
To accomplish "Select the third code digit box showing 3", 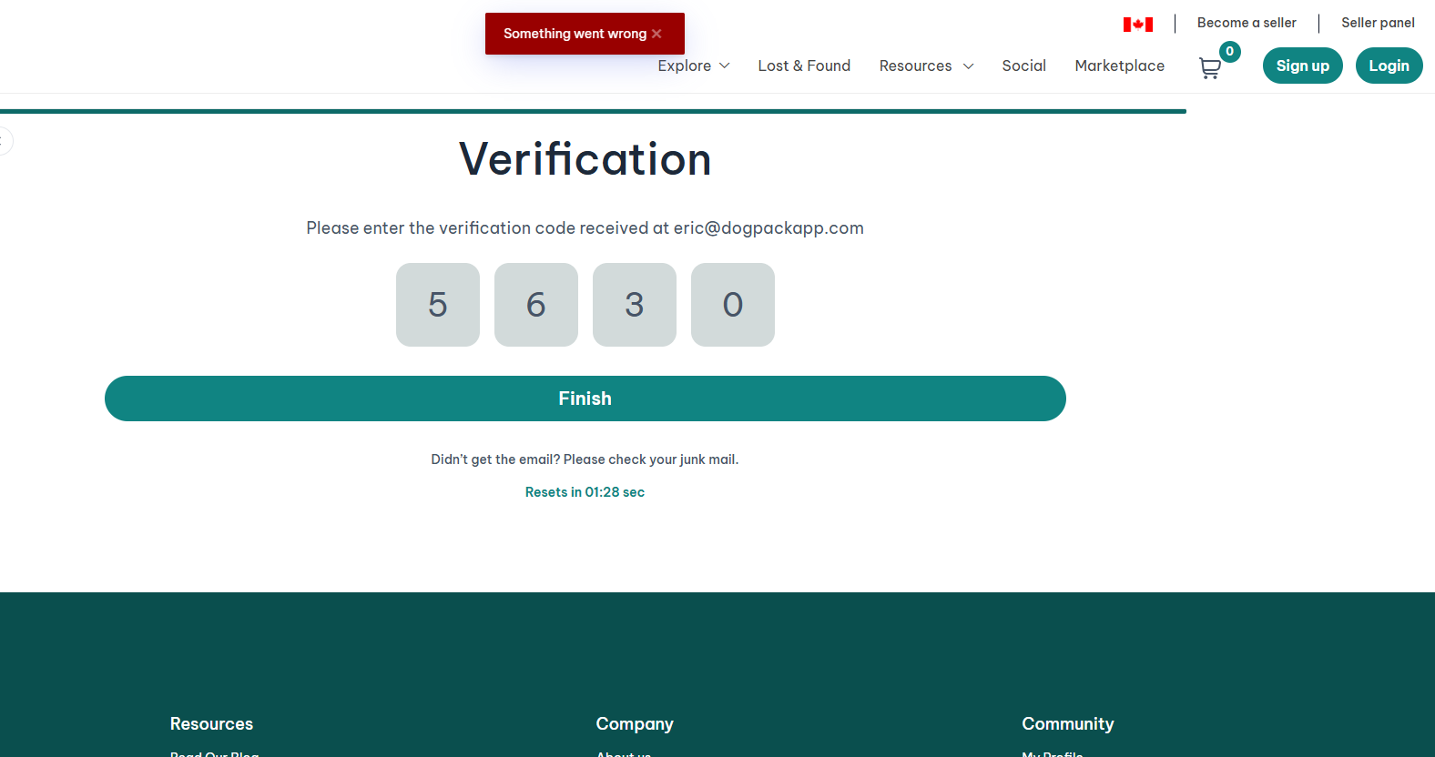I will pos(635,305).
